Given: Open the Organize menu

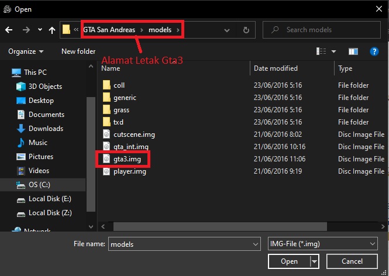Looking at the screenshot, I should pos(26,51).
